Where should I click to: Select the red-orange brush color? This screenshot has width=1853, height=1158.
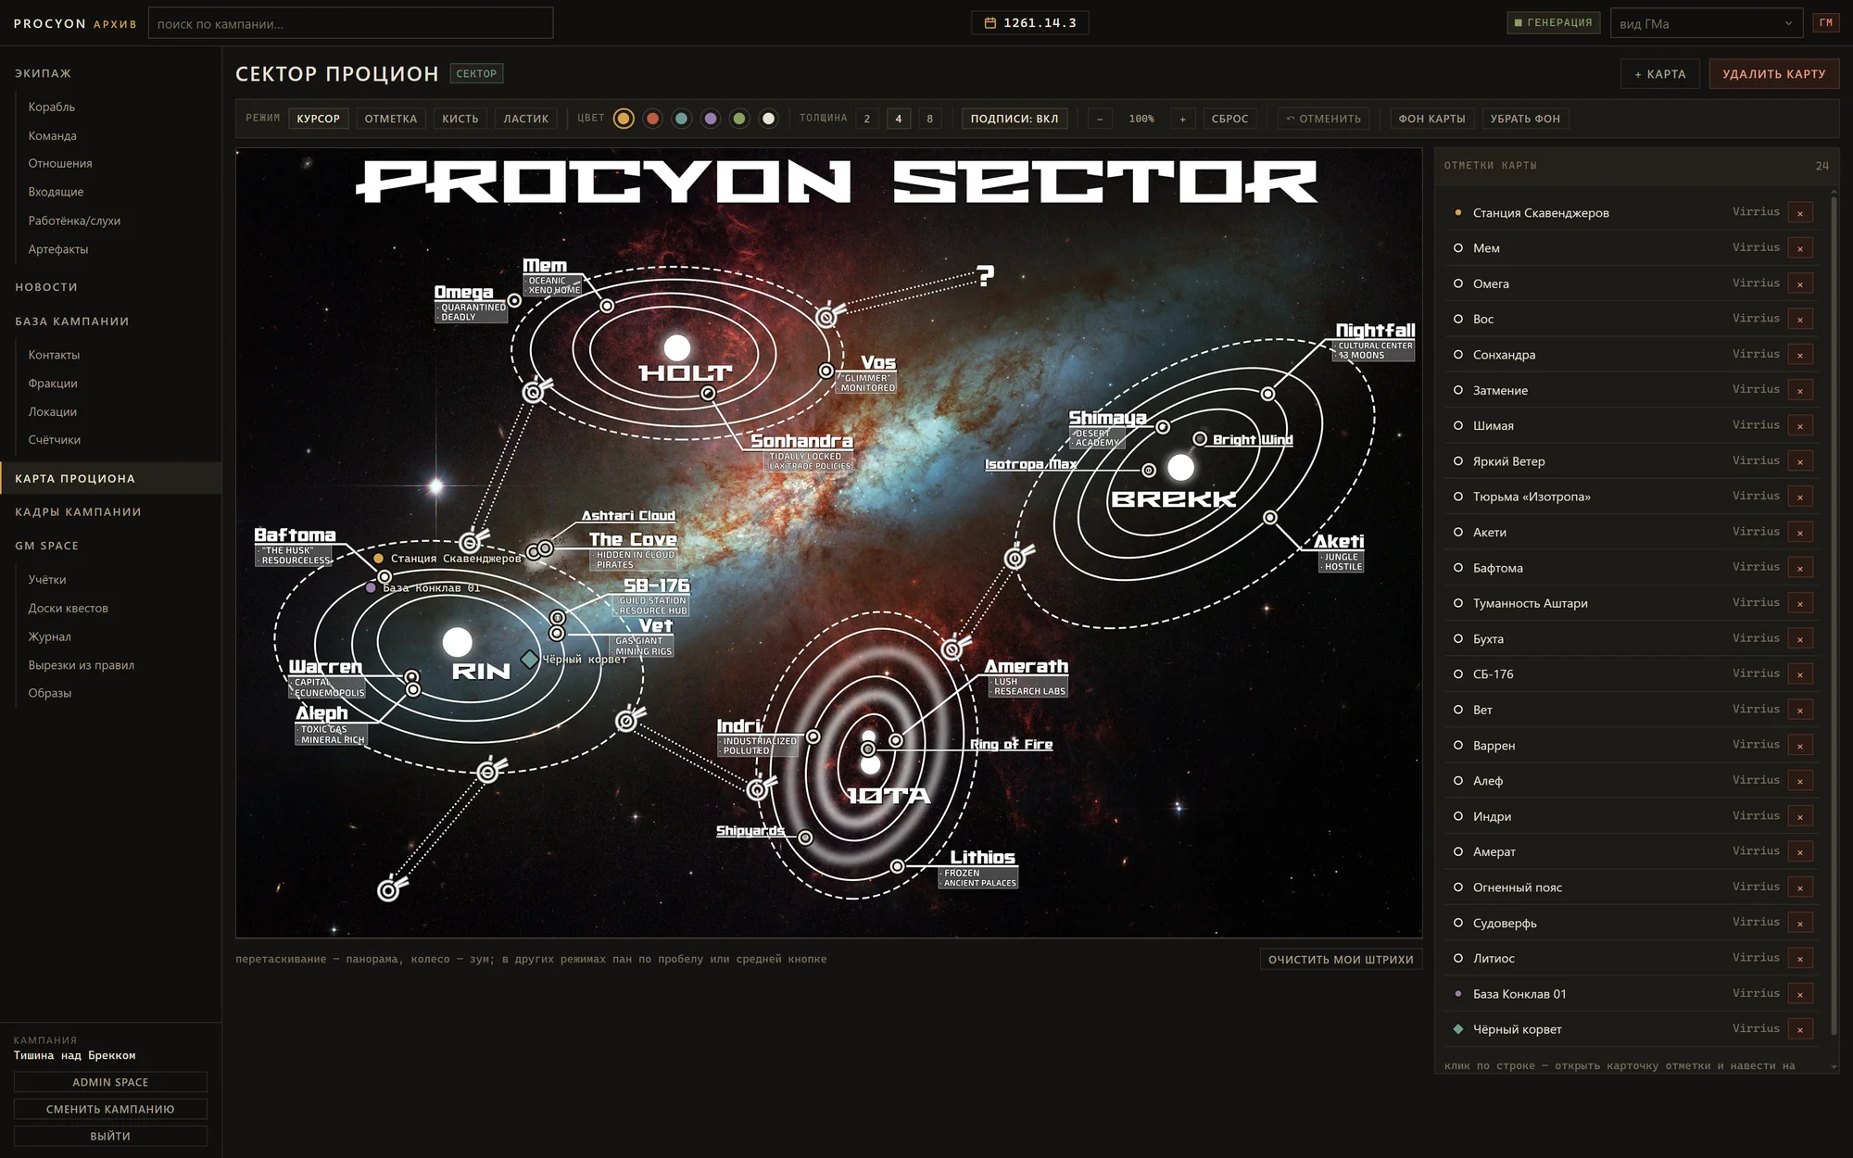tap(652, 119)
